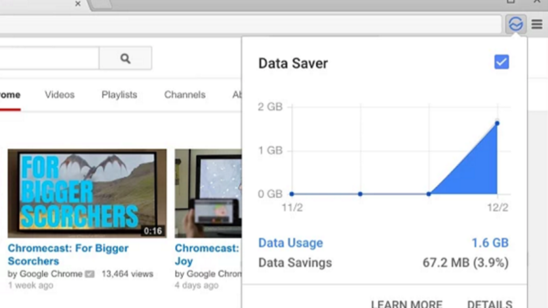Click the second Chromecast video thumbnail
The height and width of the screenshot is (308, 548).
(x=208, y=193)
